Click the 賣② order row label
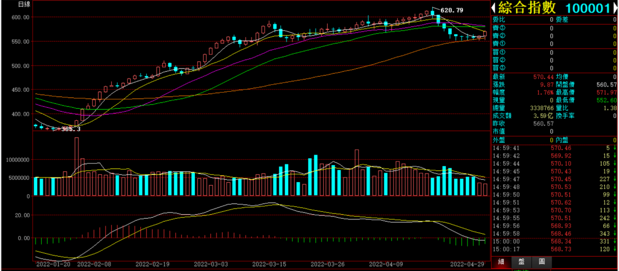Image resolution: width=619 pixels, height=271 pixels. (x=498, y=36)
